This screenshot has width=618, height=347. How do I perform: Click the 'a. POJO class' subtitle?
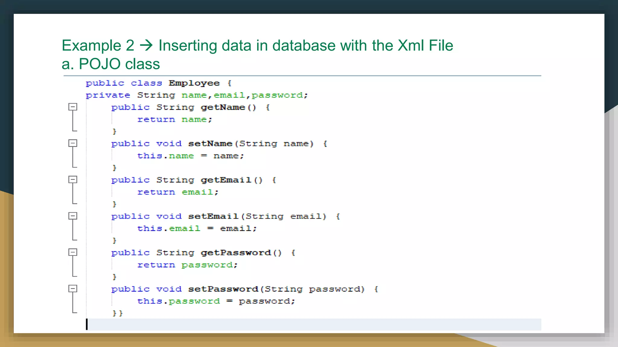111,64
